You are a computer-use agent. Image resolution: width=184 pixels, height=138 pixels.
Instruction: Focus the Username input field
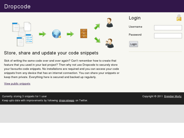tap(168, 28)
